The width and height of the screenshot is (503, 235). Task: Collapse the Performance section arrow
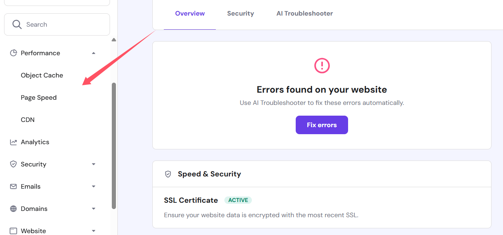94,53
